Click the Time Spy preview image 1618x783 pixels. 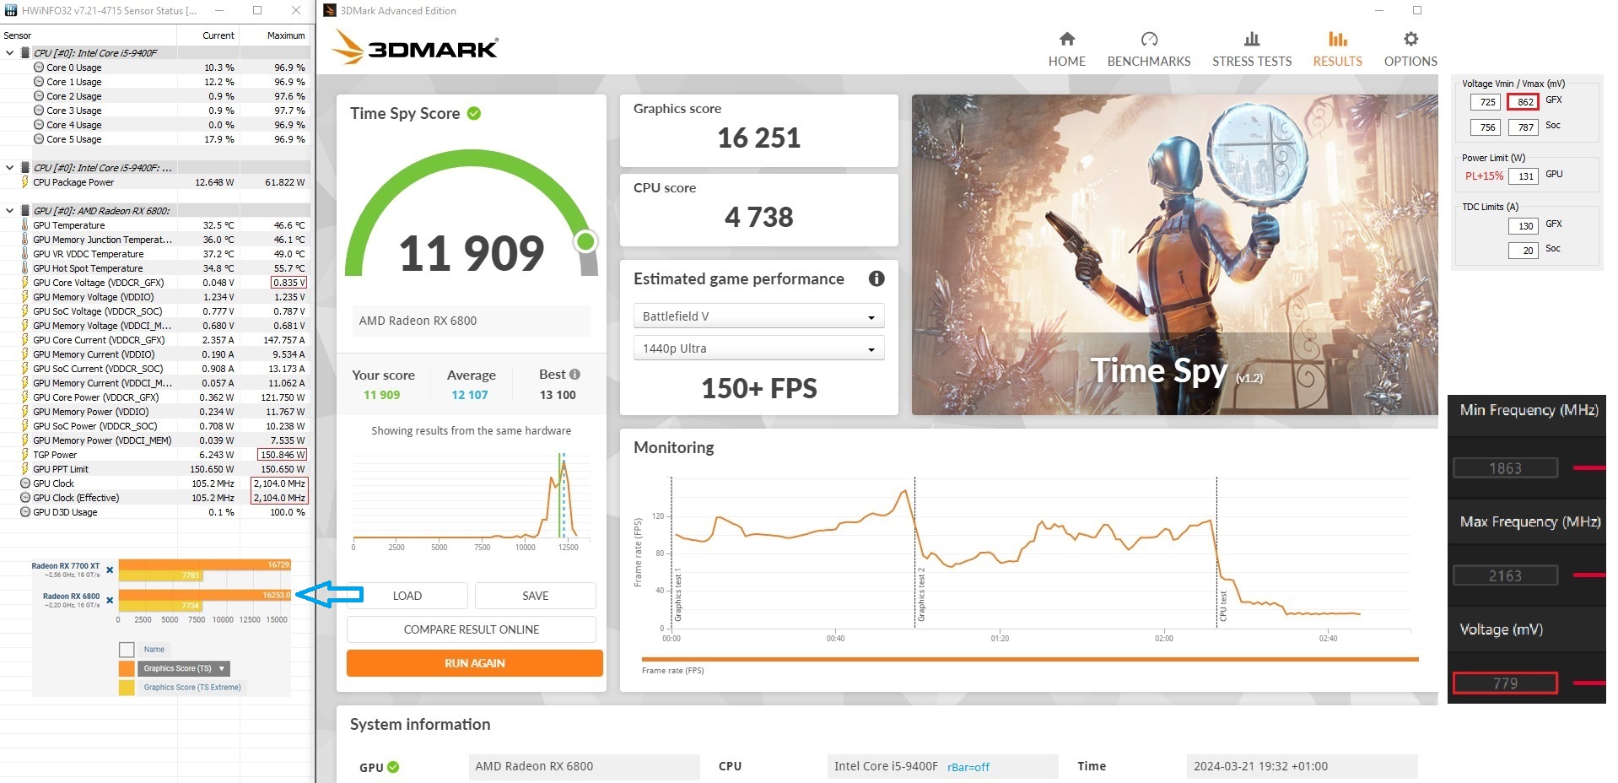(x=1174, y=255)
